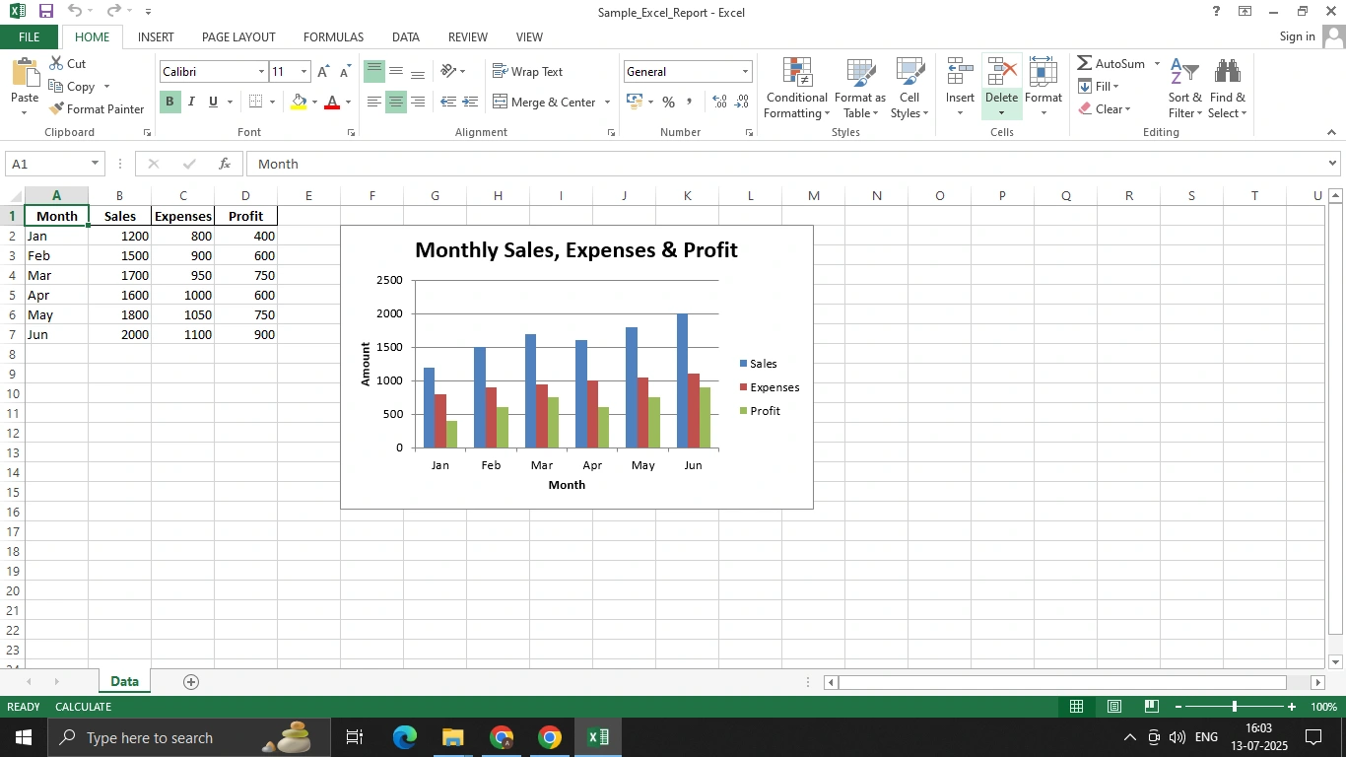Add a new sheet with plus icon

pyautogui.click(x=191, y=682)
